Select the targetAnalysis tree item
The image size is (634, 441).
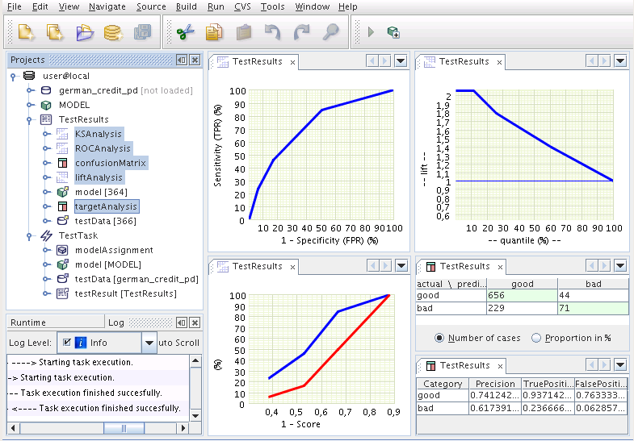click(107, 206)
